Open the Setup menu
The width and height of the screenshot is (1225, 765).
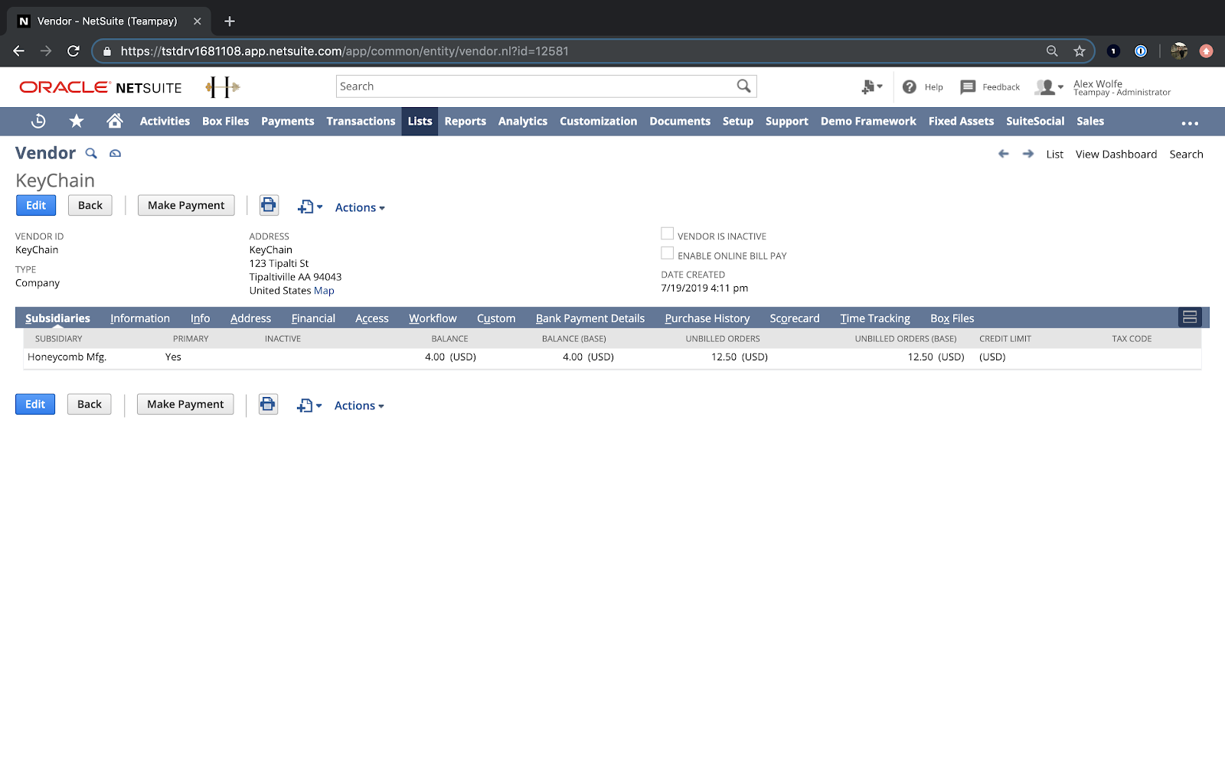point(738,121)
